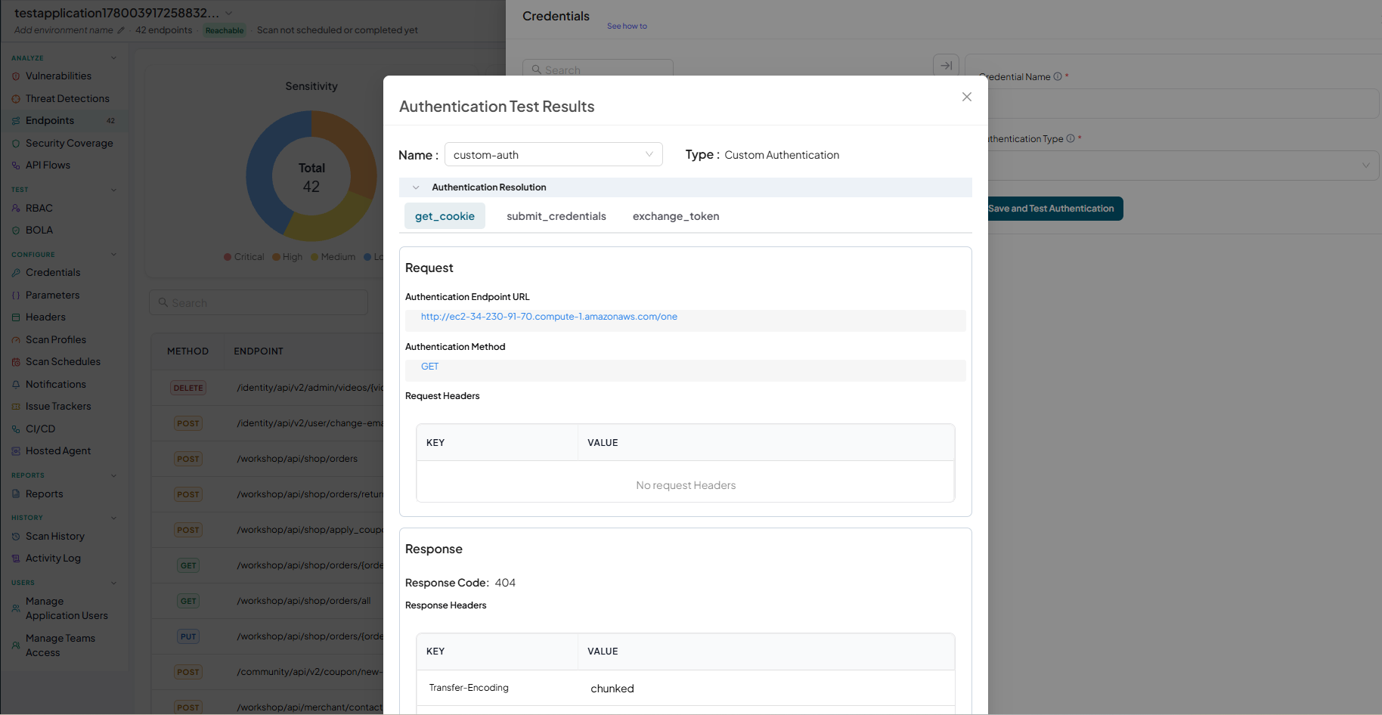Collapse the Authentication Resolution section

point(416,187)
